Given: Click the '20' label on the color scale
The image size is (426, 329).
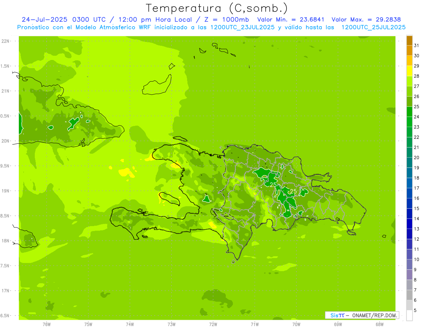Looking at the screenshot, I should click(417, 158).
